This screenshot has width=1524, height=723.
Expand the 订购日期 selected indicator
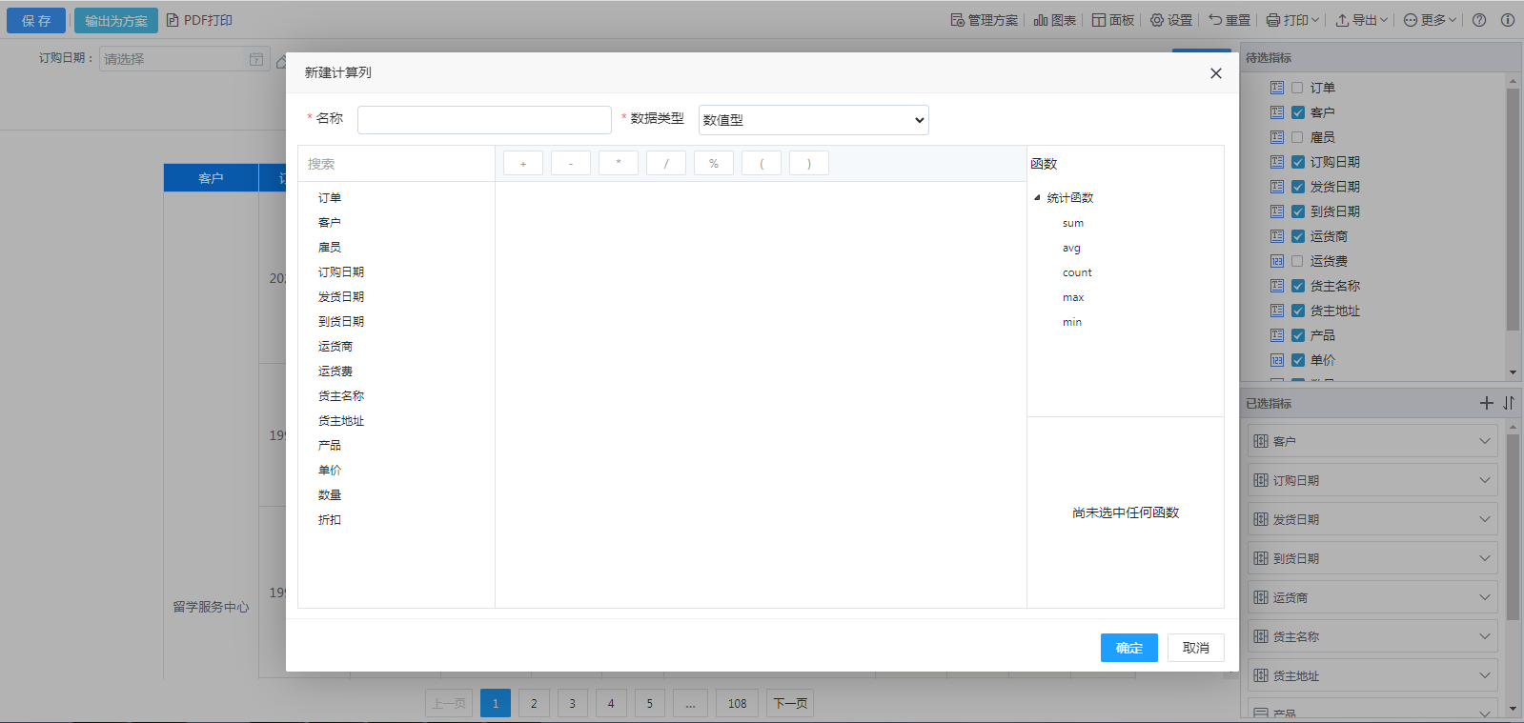pos(1484,480)
